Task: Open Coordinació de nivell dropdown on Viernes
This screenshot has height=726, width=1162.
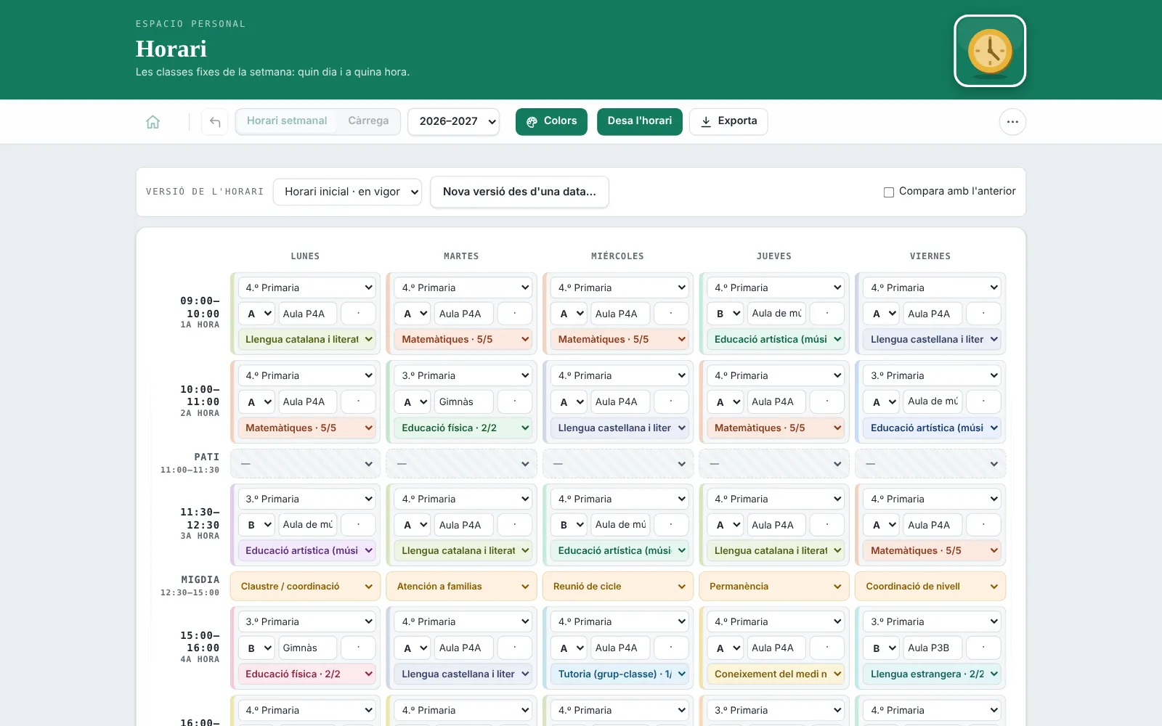Action: (x=930, y=587)
